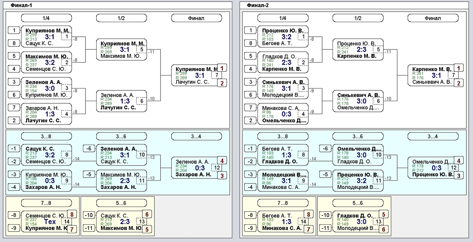Click match number 5 box in Финал-1 semifinal
This screenshot has width=473, height=242.
142,49
